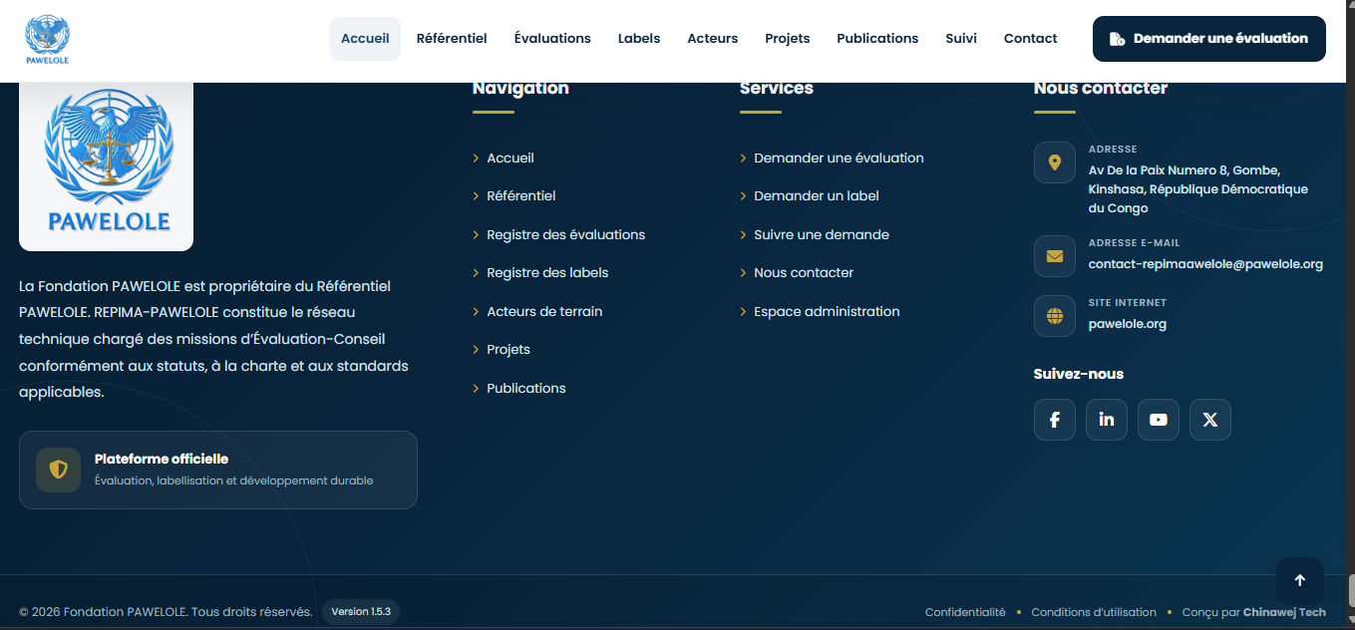Open the Labels menu item

(639, 39)
